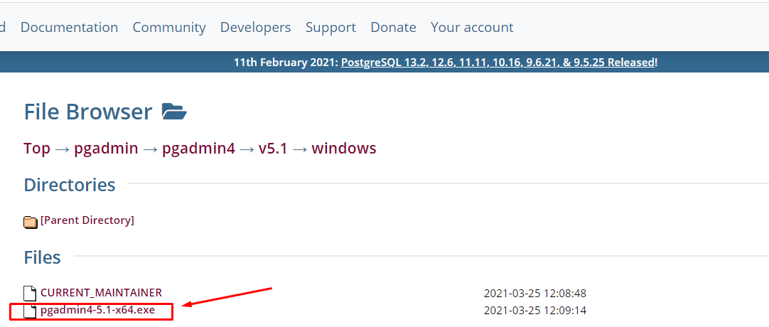Navigate to Top in breadcrumb
769x327 pixels.
click(x=37, y=148)
